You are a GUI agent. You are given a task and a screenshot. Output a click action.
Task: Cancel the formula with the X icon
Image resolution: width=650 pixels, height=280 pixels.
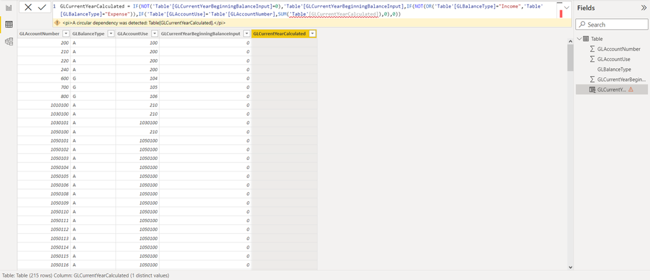tap(28, 7)
